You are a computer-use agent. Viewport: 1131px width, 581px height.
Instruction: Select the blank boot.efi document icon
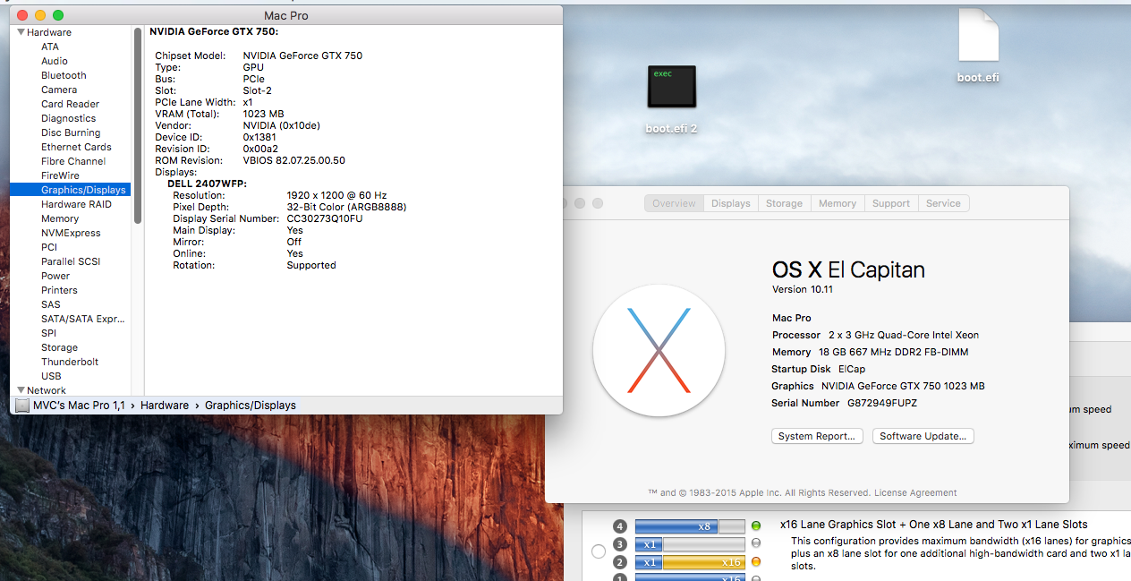(978, 36)
